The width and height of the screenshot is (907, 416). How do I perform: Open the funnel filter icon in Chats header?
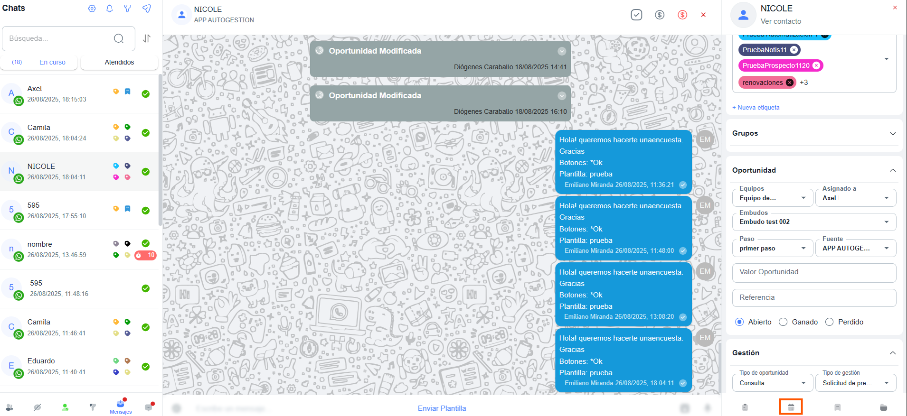click(x=128, y=9)
